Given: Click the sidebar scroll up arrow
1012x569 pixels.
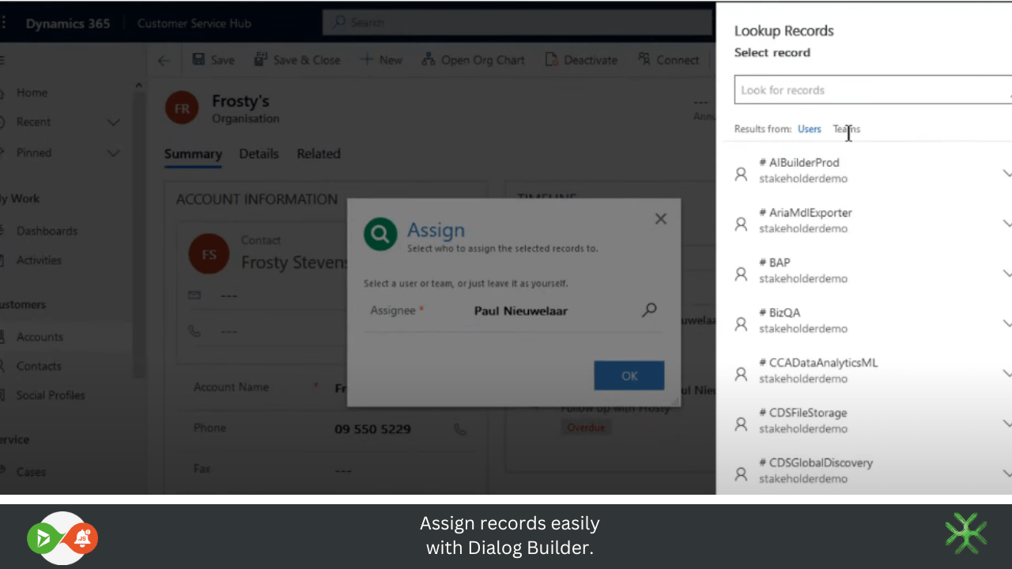Looking at the screenshot, I should [139, 85].
